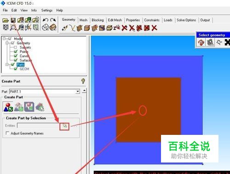
Task: Switch to the Blocking tab
Action: point(98,20)
